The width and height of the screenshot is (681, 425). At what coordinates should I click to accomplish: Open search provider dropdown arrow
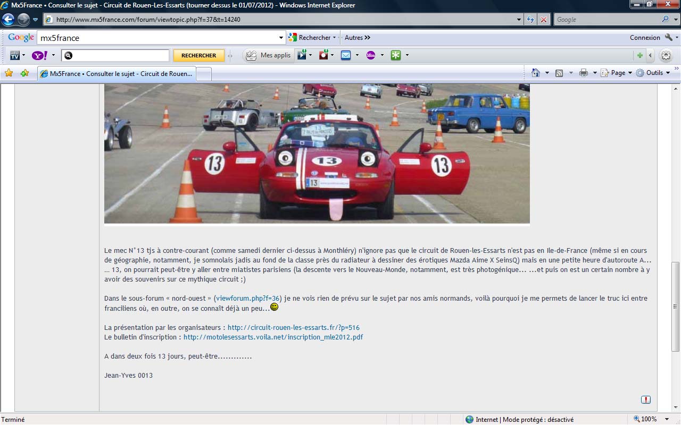point(676,20)
